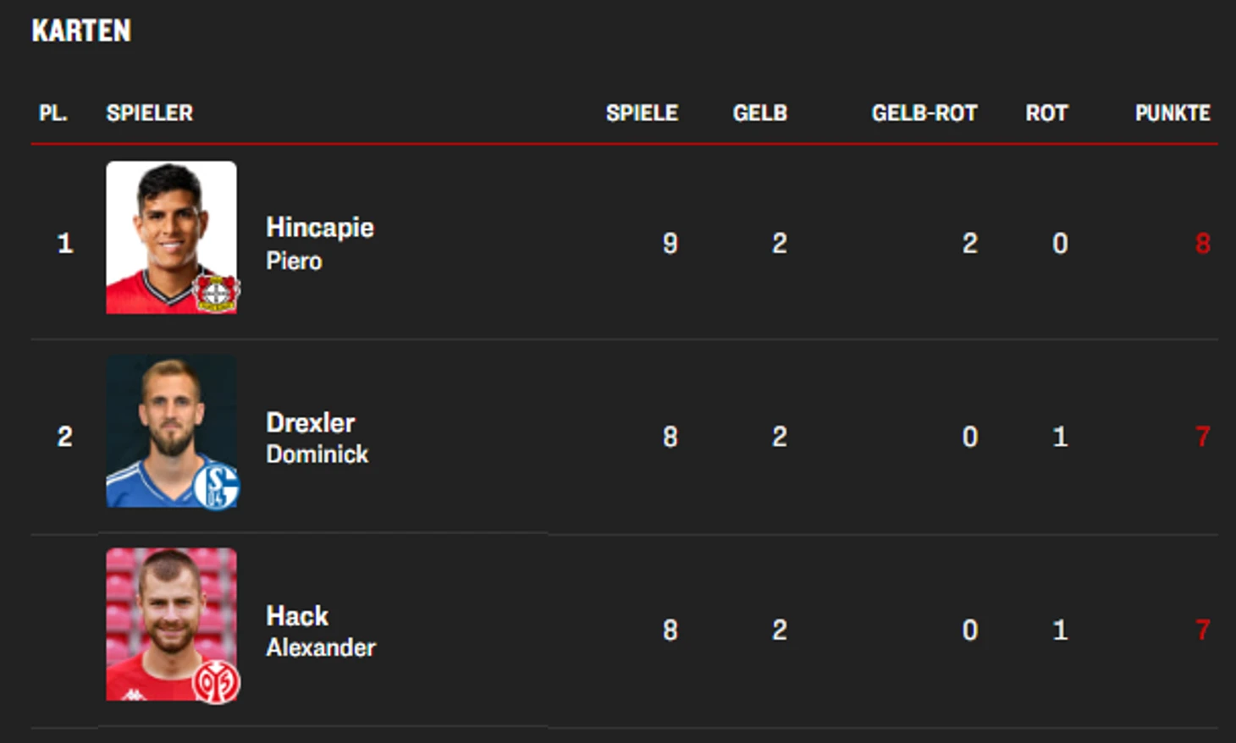This screenshot has height=743, width=1236.
Task: Click the Bayer Leverkusen club logo
Action: pos(217,293)
